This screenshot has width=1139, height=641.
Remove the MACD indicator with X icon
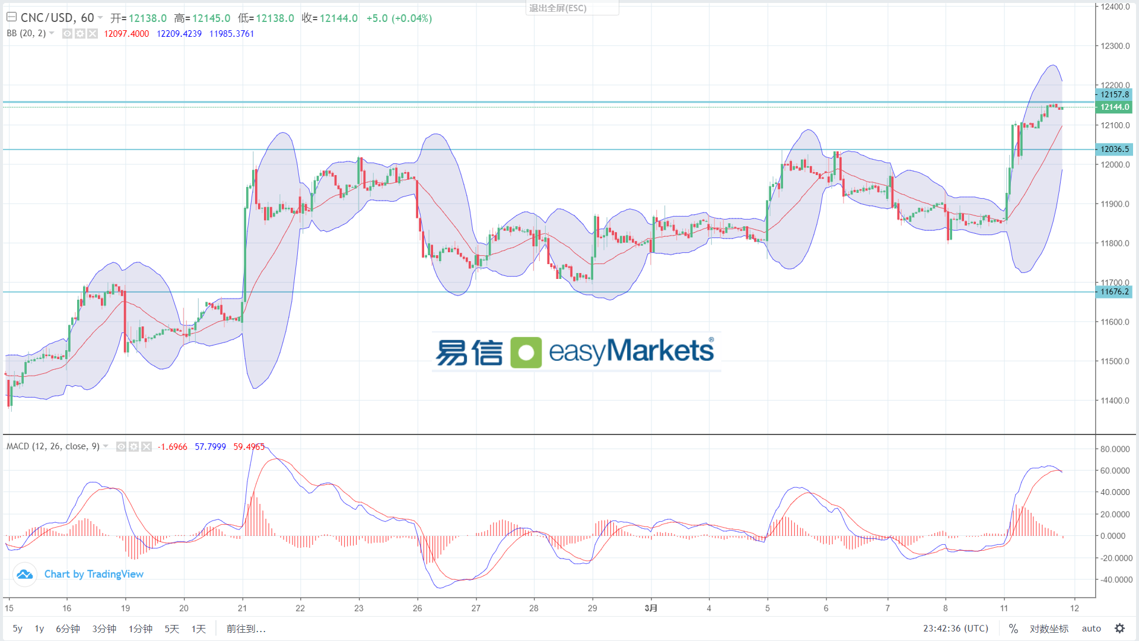[147, 446]
